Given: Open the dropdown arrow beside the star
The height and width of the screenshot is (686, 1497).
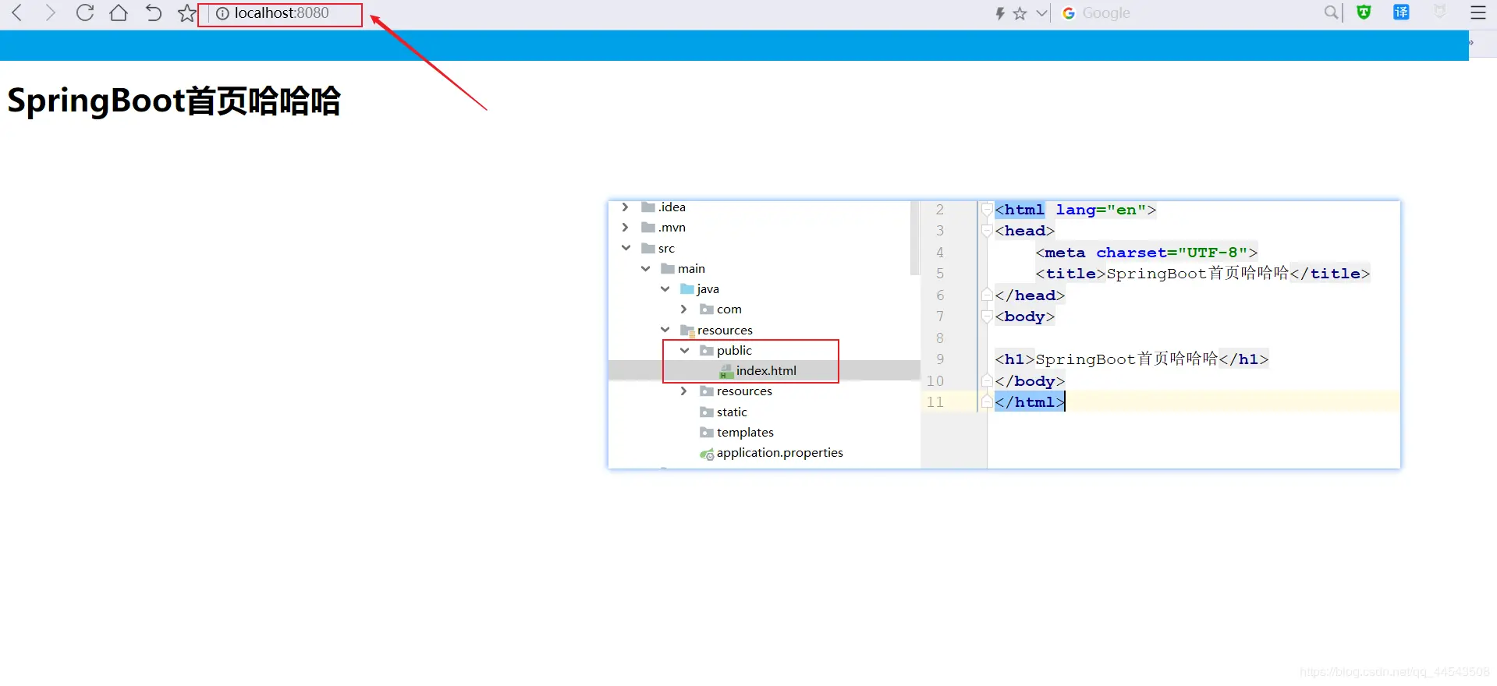Looking at the screenshot, I should click(1041, 13).
